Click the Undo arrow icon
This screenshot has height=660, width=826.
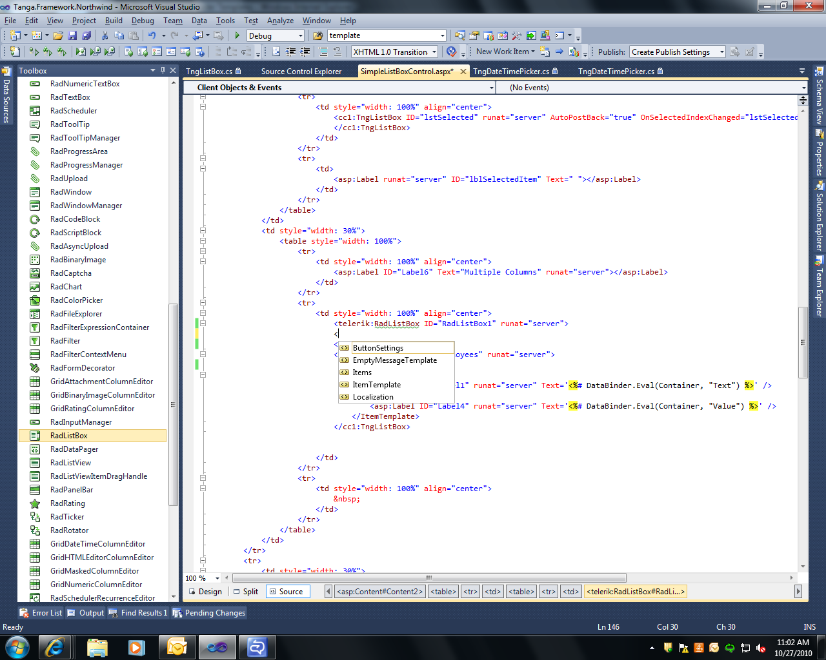[x=152, y=36]
